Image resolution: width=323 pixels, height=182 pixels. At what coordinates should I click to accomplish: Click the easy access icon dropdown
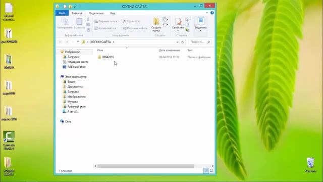click(x=166, y=25)
